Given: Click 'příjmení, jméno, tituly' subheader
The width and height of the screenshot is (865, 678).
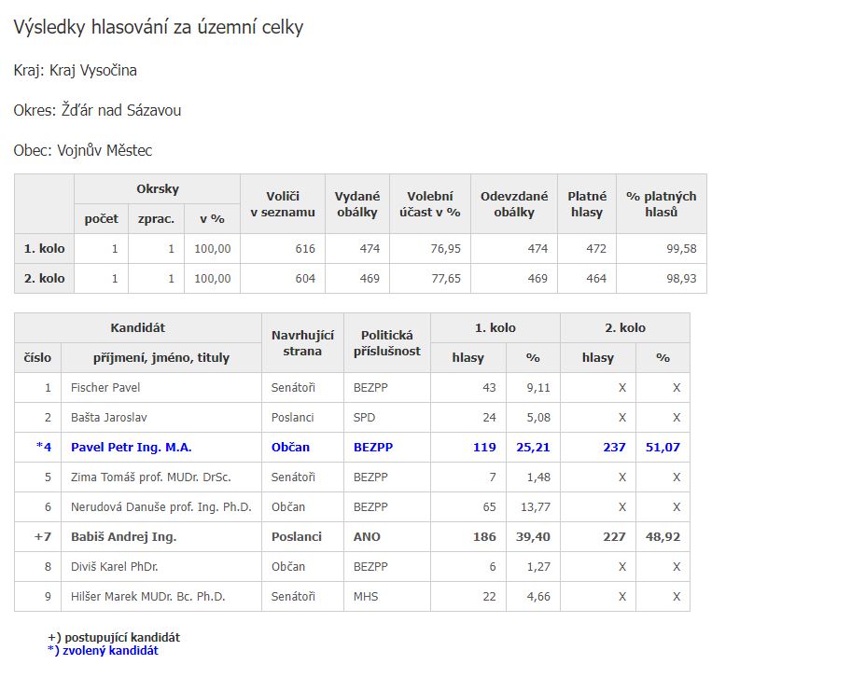Looking at the screenshot, I should [x=161, y=358].
